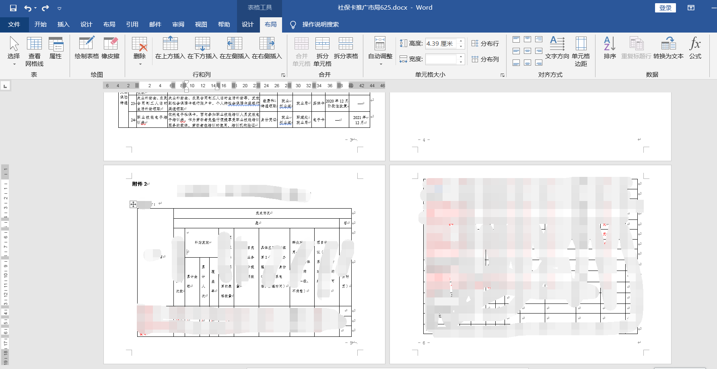Click 拆分表格 split table
This screenshot has width=717, height=369.
click(346, 48)
